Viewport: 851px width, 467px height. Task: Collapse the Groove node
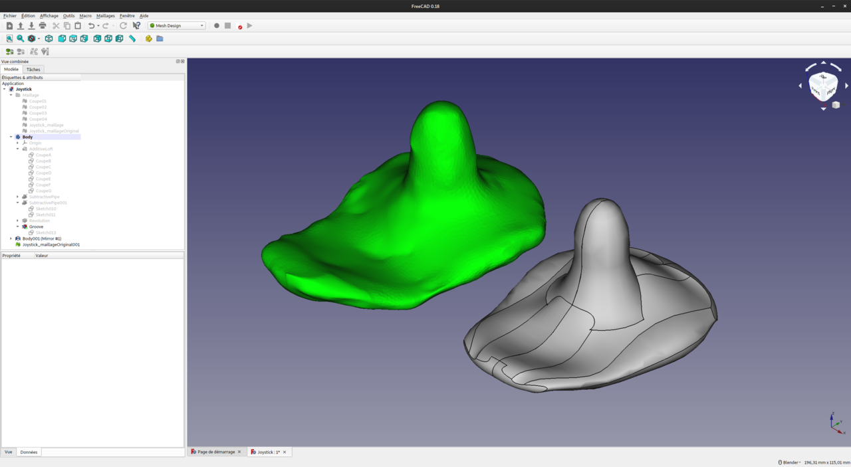tap(18, 227)
